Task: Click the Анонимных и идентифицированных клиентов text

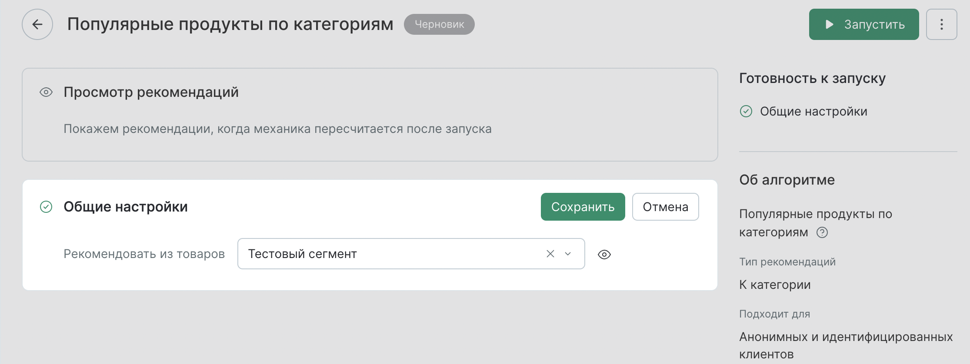Action: 846,345
